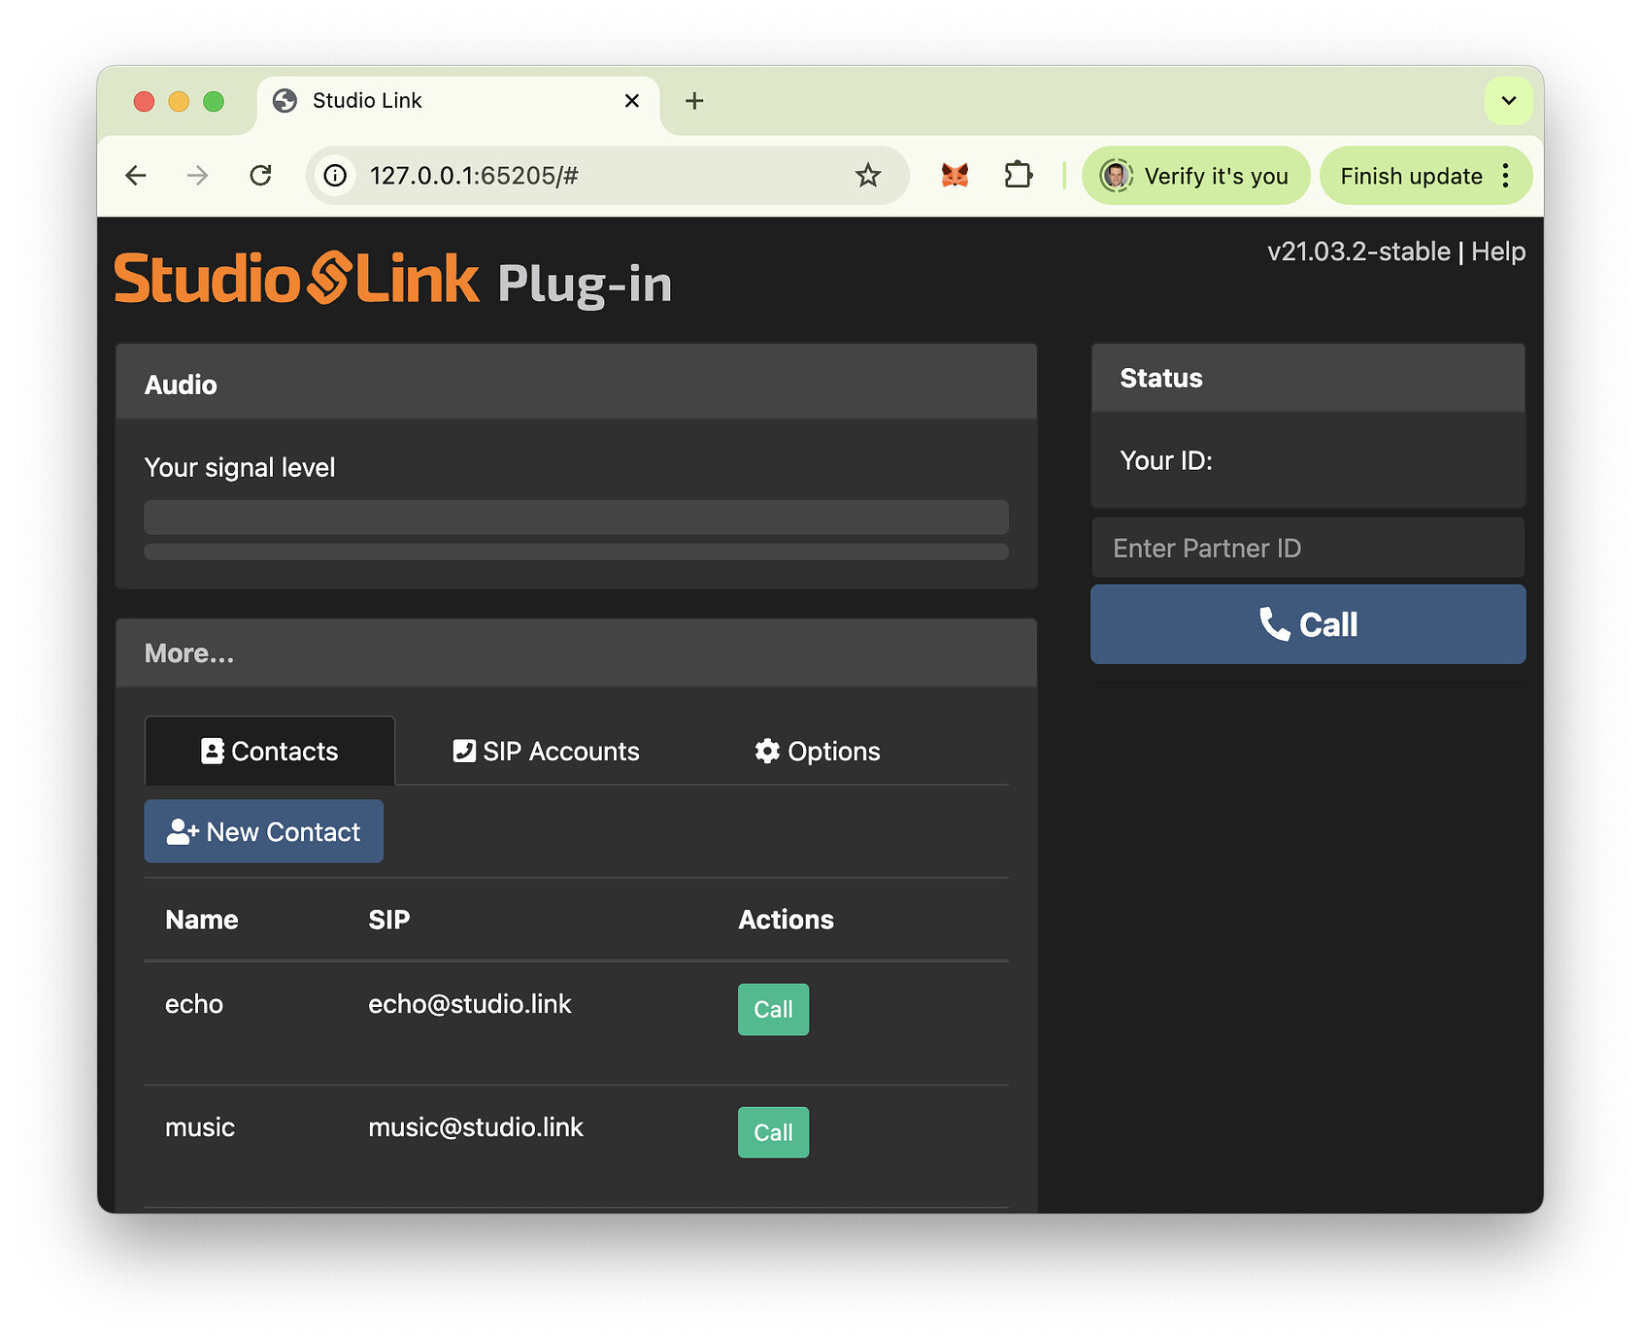Open the Options tab

(x=818, y=751)
